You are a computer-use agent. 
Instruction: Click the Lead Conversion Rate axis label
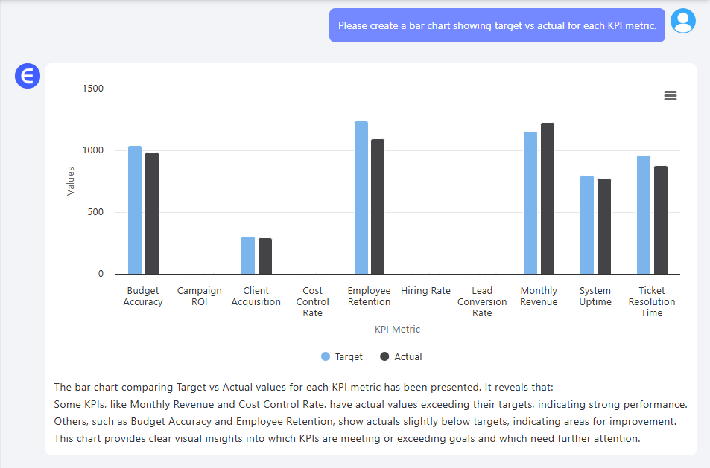point(482,301)
